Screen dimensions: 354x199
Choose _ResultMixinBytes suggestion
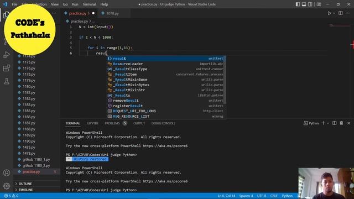click(x=165, y=85)
